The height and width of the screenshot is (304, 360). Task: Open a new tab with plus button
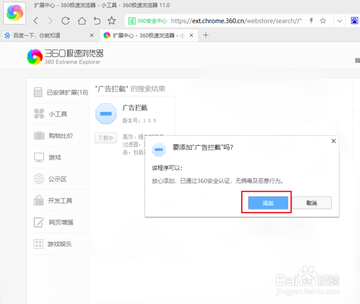pos(206,35)
